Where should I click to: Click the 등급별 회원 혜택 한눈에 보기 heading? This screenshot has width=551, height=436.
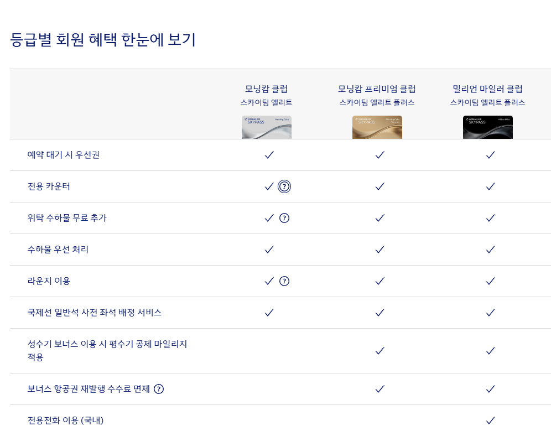103,40
